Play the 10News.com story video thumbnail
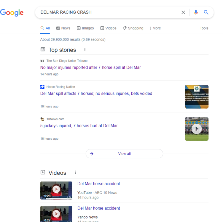This screenshot has height=222, width=223. pos(197,129)
